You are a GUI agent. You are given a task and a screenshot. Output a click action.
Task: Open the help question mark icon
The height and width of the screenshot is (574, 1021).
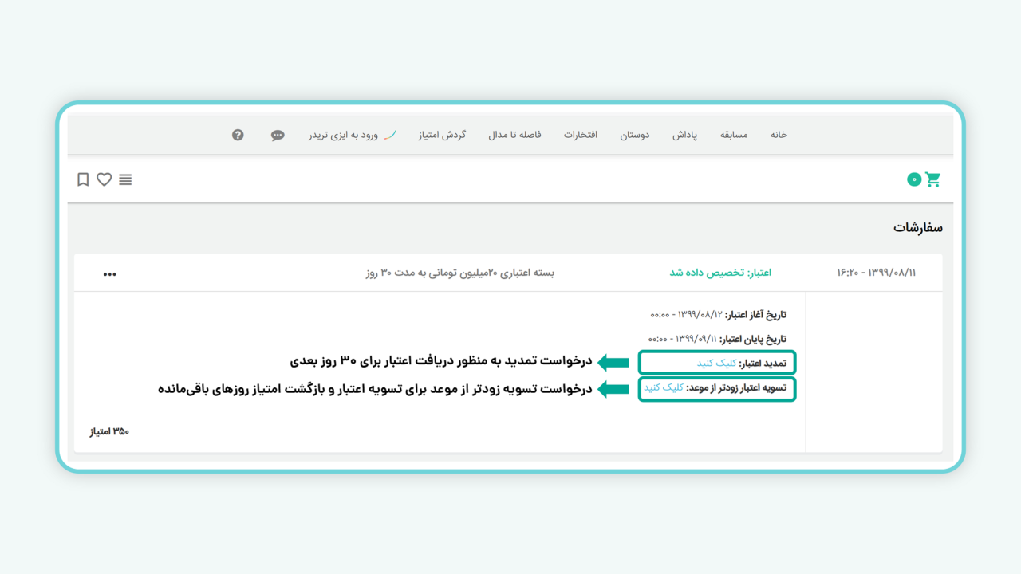pos(238,135)
